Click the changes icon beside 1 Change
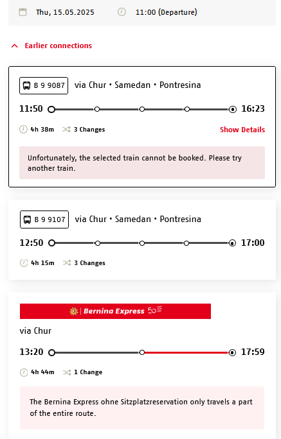281x439 pixels. click(67, 372)
